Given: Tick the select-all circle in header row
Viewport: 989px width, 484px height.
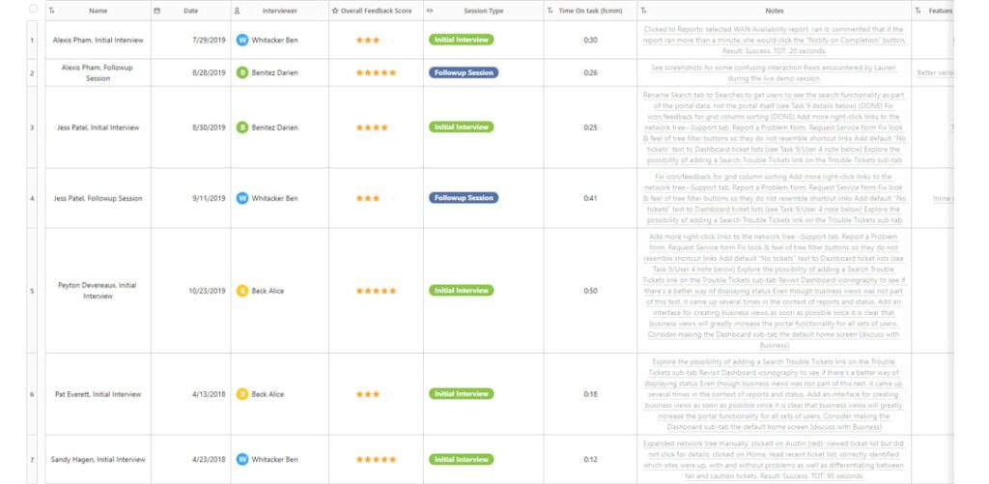Looking at the screenshot, I should [34, 9].
